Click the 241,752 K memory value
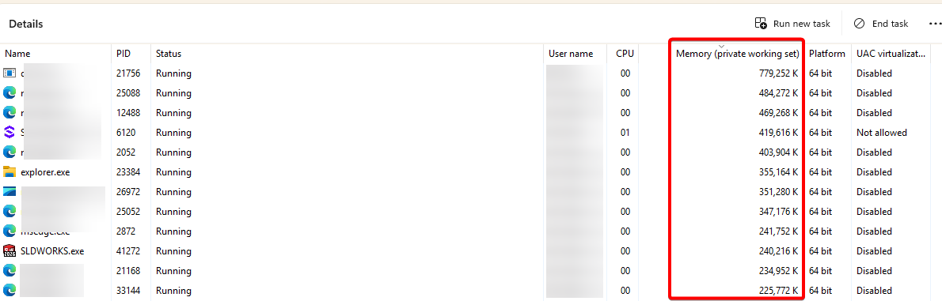 [x=779, y=231]
